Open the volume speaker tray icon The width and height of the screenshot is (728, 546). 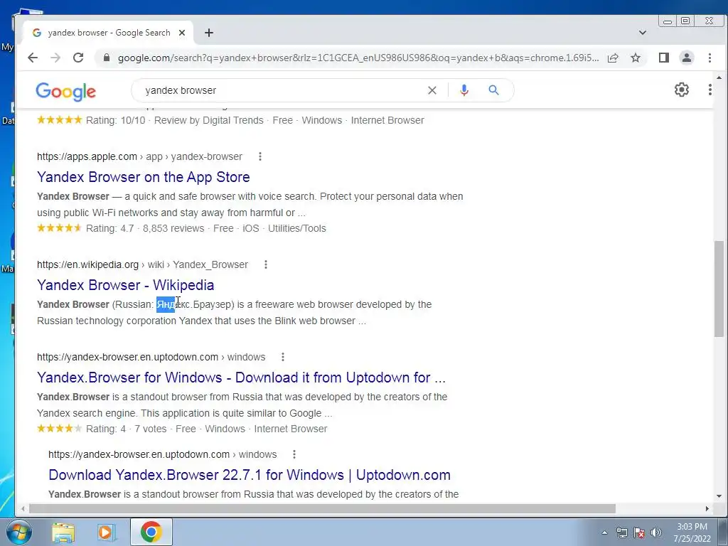[x=656, y=532]
